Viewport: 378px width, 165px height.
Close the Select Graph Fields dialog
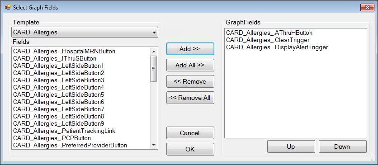point(367,8)
